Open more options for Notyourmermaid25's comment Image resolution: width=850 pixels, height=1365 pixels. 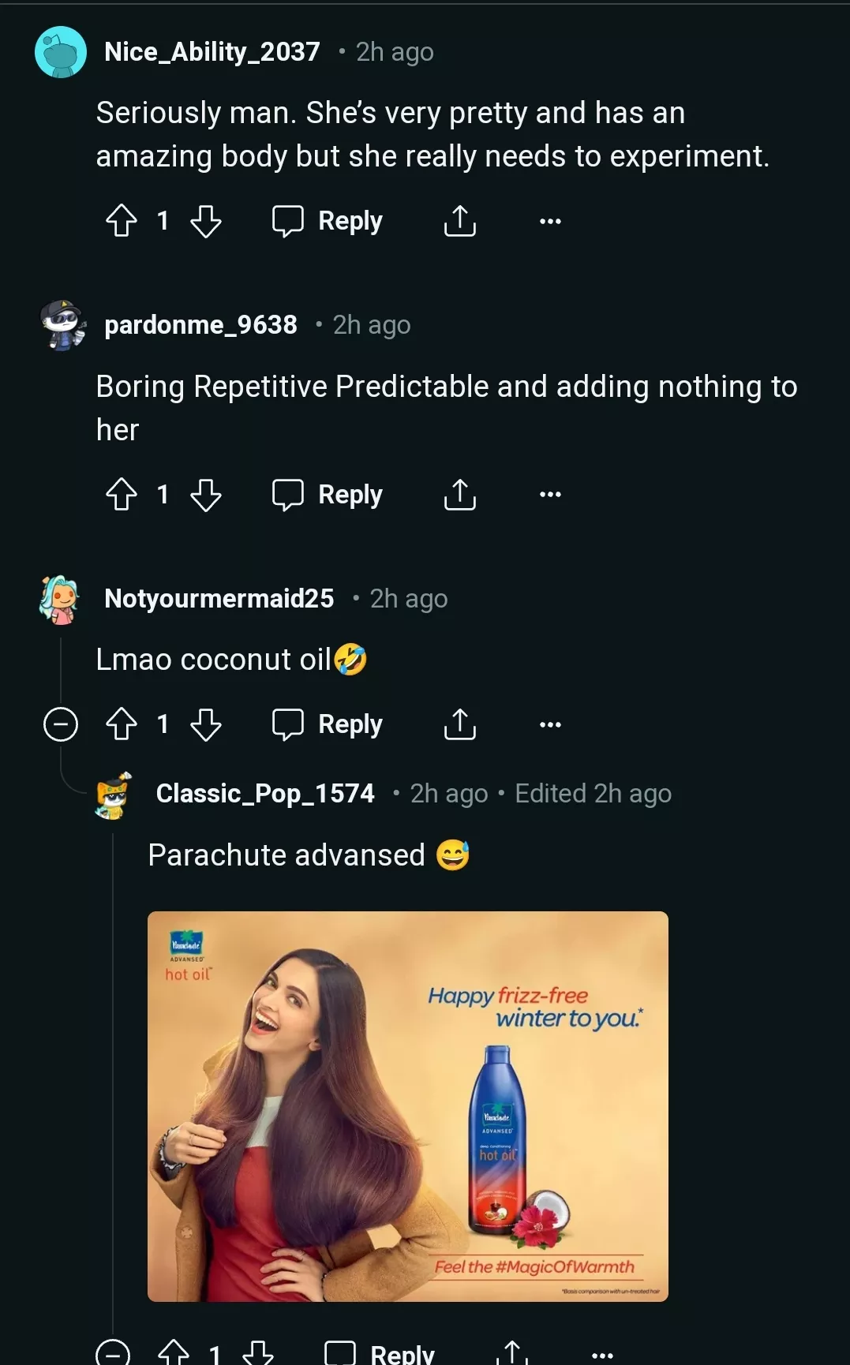tap(550, 724)
